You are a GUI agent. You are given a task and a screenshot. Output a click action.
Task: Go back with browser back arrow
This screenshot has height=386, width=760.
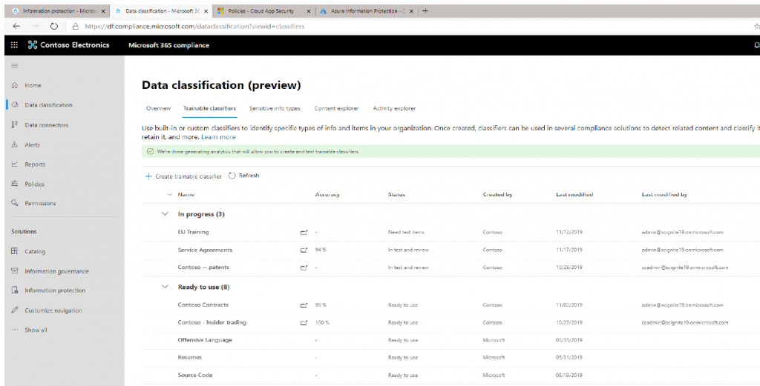[16, 26]
